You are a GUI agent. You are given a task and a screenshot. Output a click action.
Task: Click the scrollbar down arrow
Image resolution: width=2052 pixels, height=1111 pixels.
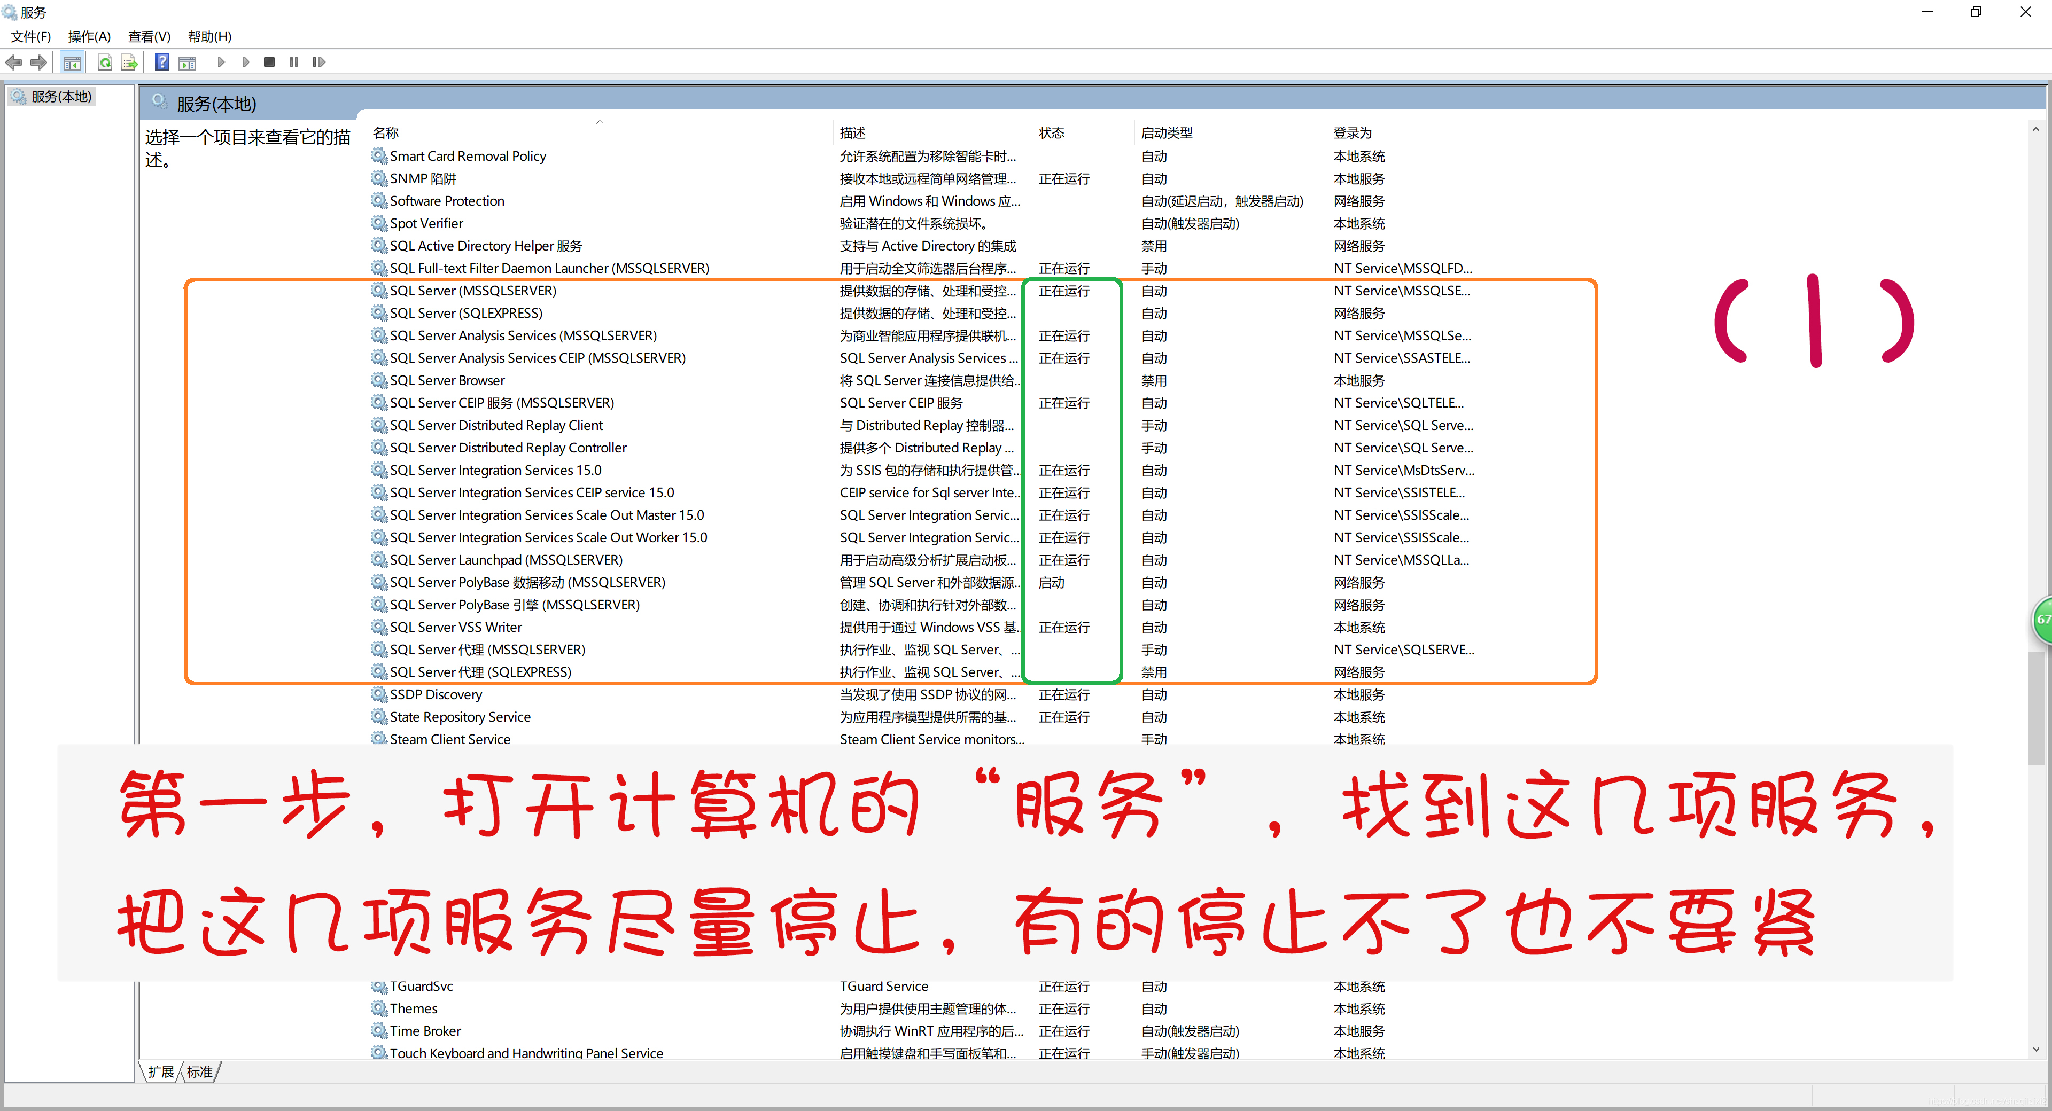[x=2035, y=1049]
